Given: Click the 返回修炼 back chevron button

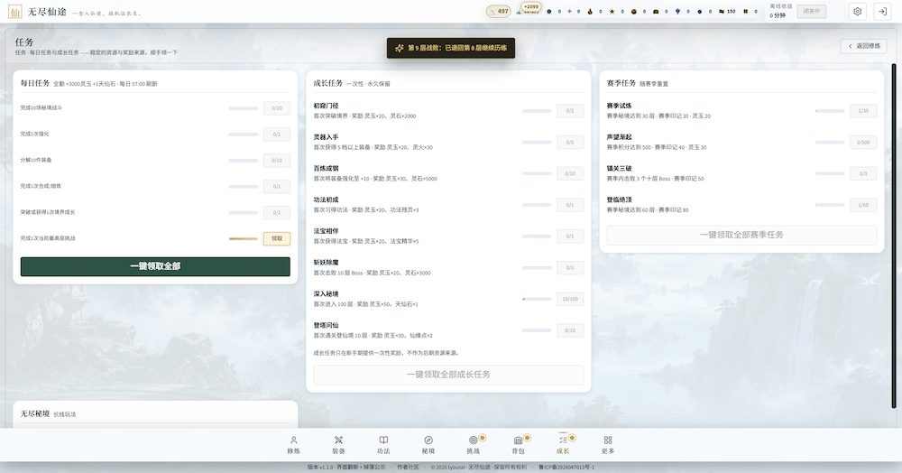Looking at the screenshot, I should pyautogui.click(x=863, y=46).
